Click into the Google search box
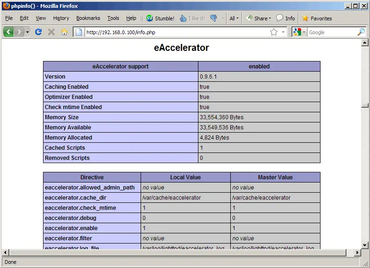370x268 pixels. pos(332,32)
